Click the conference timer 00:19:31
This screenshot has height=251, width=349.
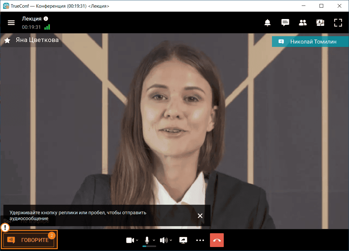(31, 27)
